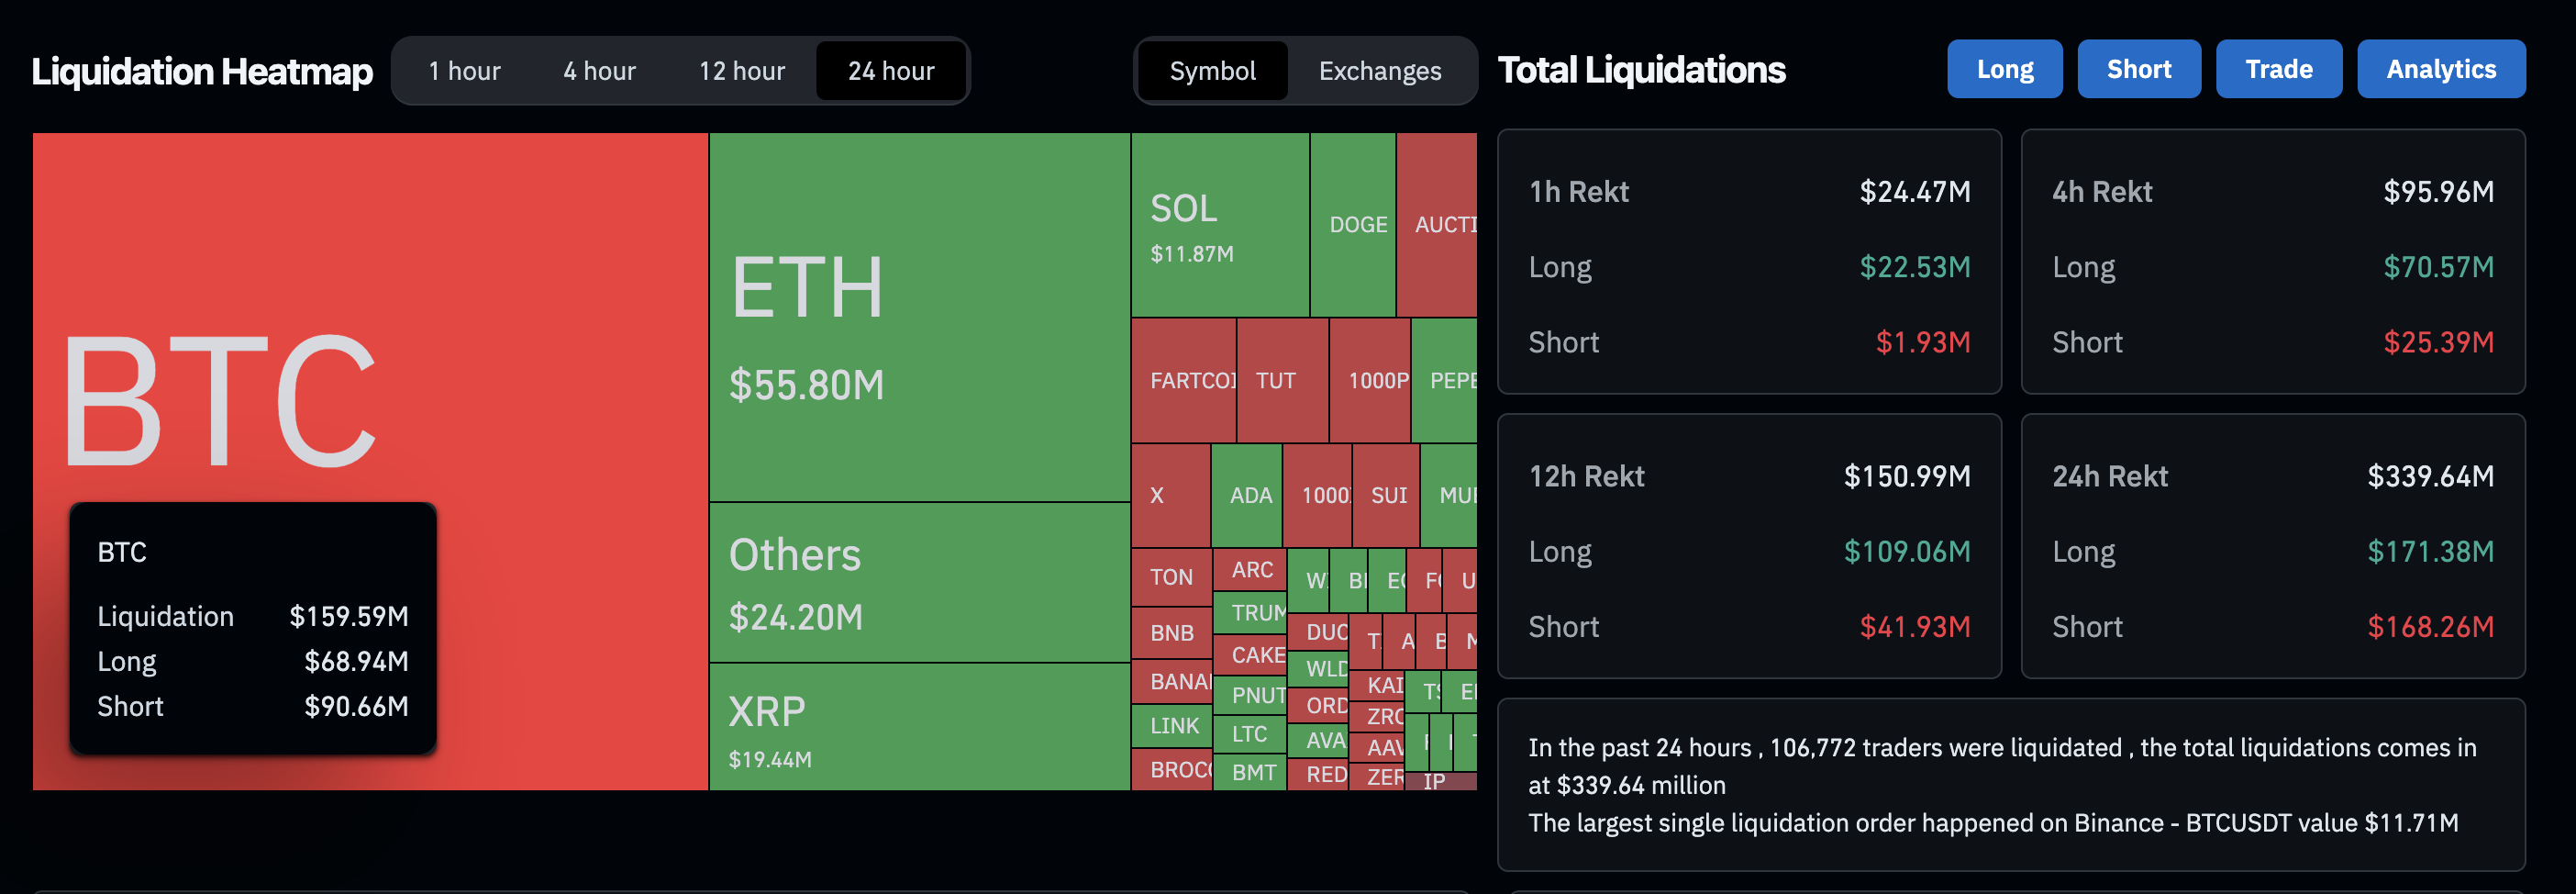Select the 4 hour timeframe
The height and width of the screenshot is (894, 2576).
tap(598, 70)
